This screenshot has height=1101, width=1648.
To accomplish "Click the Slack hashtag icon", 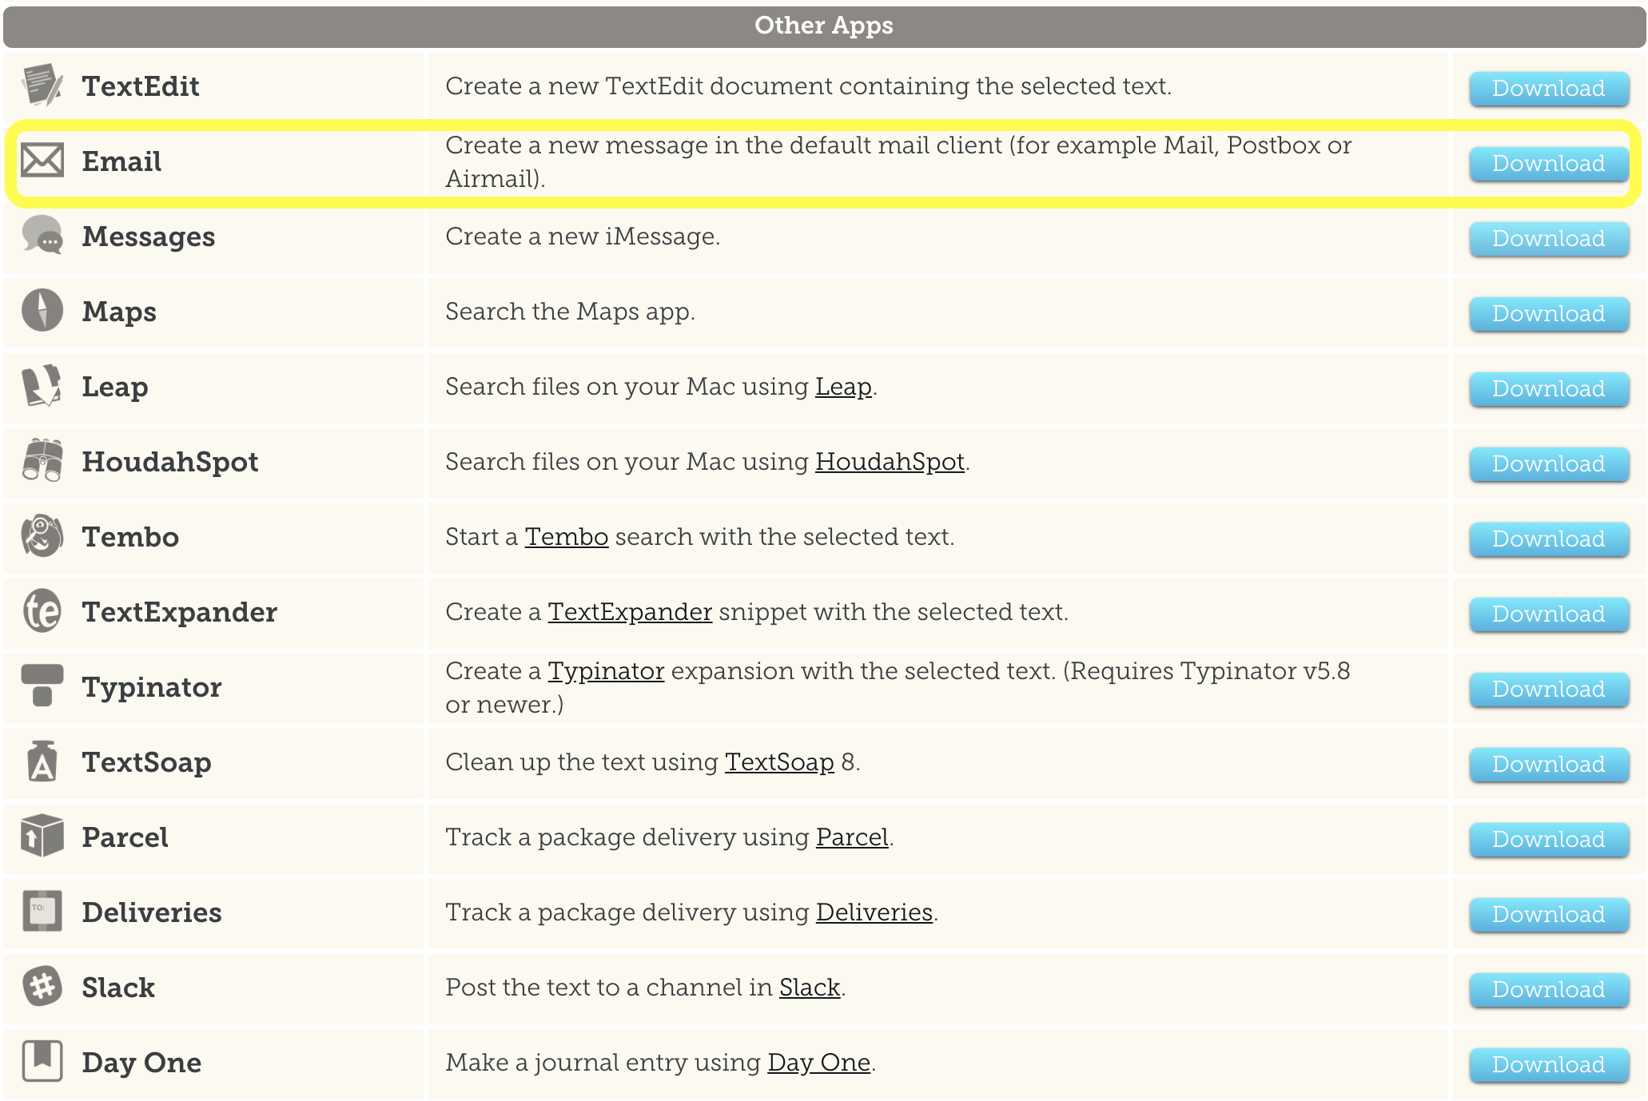I will (42, 987).
